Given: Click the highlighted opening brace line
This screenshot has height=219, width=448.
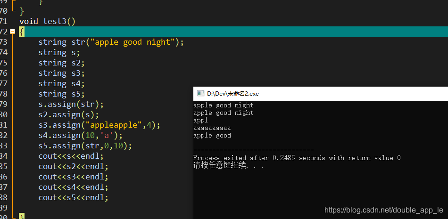Looking at the screenshot, I should coord(233,32).
